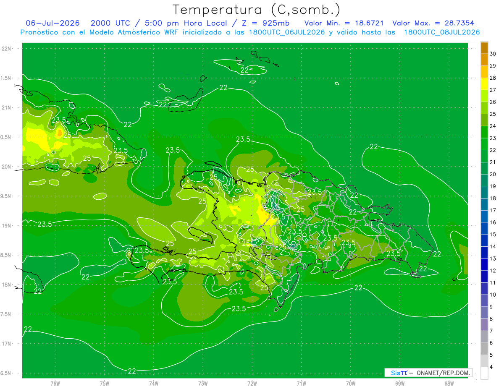Screen dimensions: 504x389
Task: Click the 76W longitude axis label
Action: click(x=55, y=383)
